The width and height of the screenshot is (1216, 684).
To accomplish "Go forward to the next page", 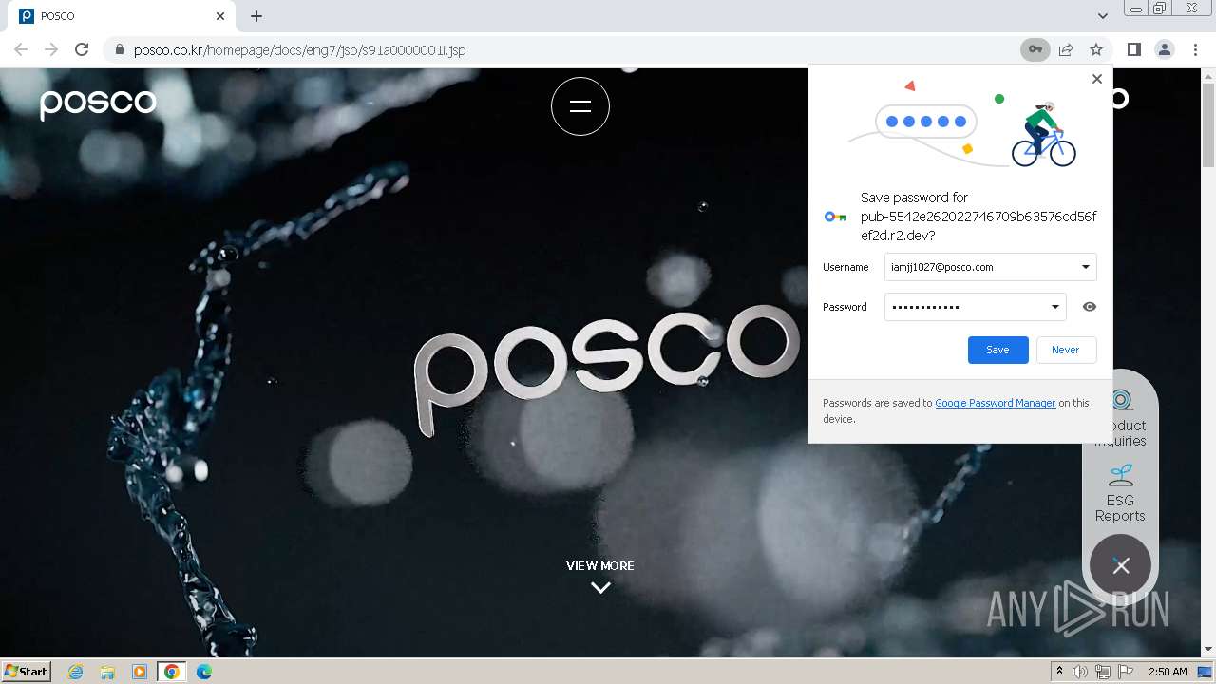I will (x=51, y=49).
